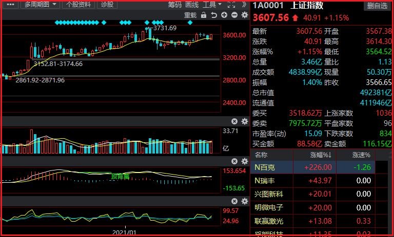Click the 下跌家数 value 834
The image size is (394, 237).
click(385, 134)
